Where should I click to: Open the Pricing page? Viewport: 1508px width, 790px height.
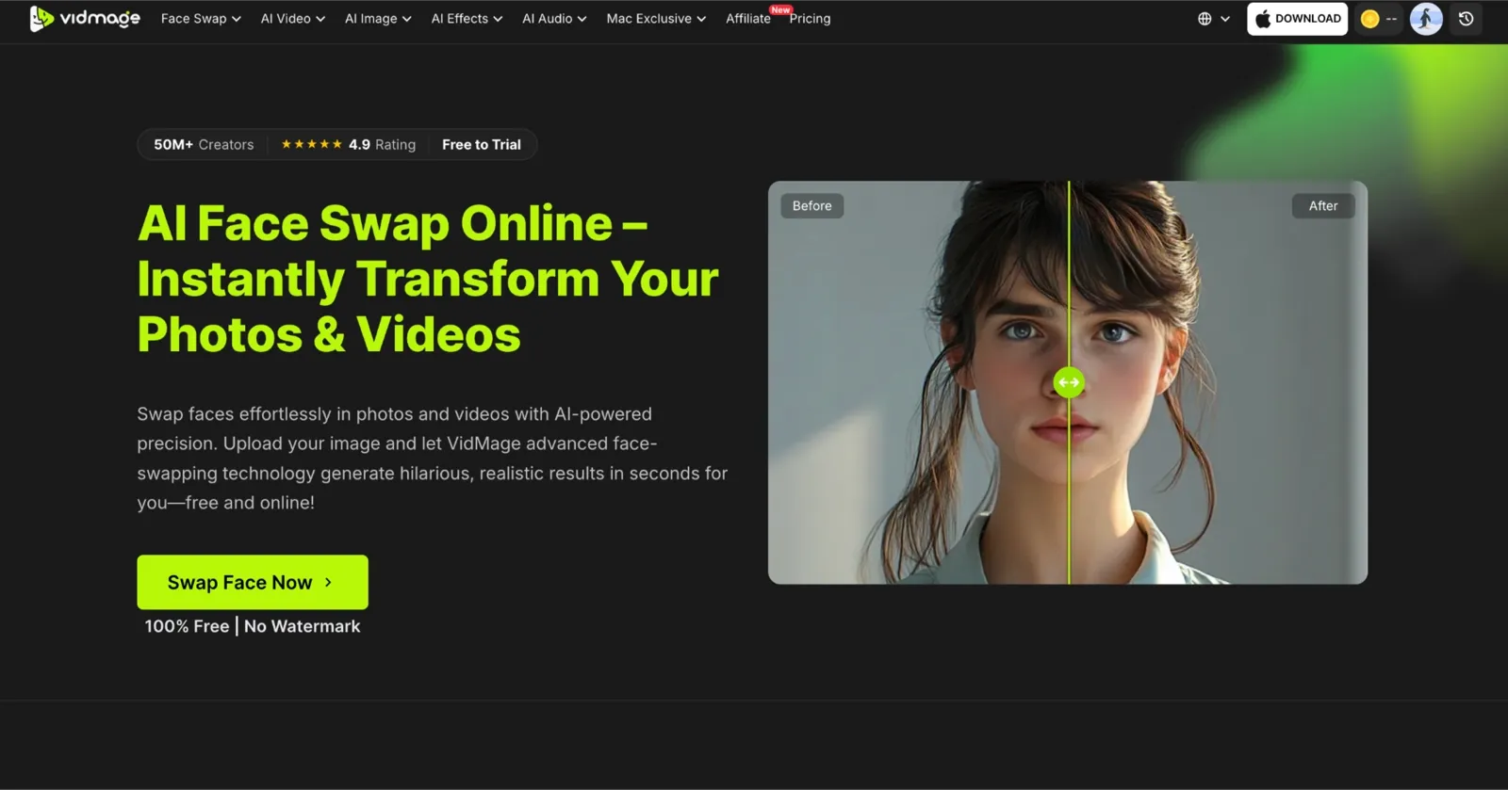click(810, 19)
